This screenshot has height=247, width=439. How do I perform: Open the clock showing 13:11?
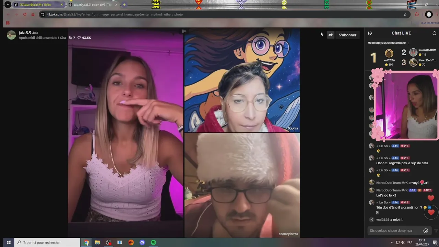point(422,243)
